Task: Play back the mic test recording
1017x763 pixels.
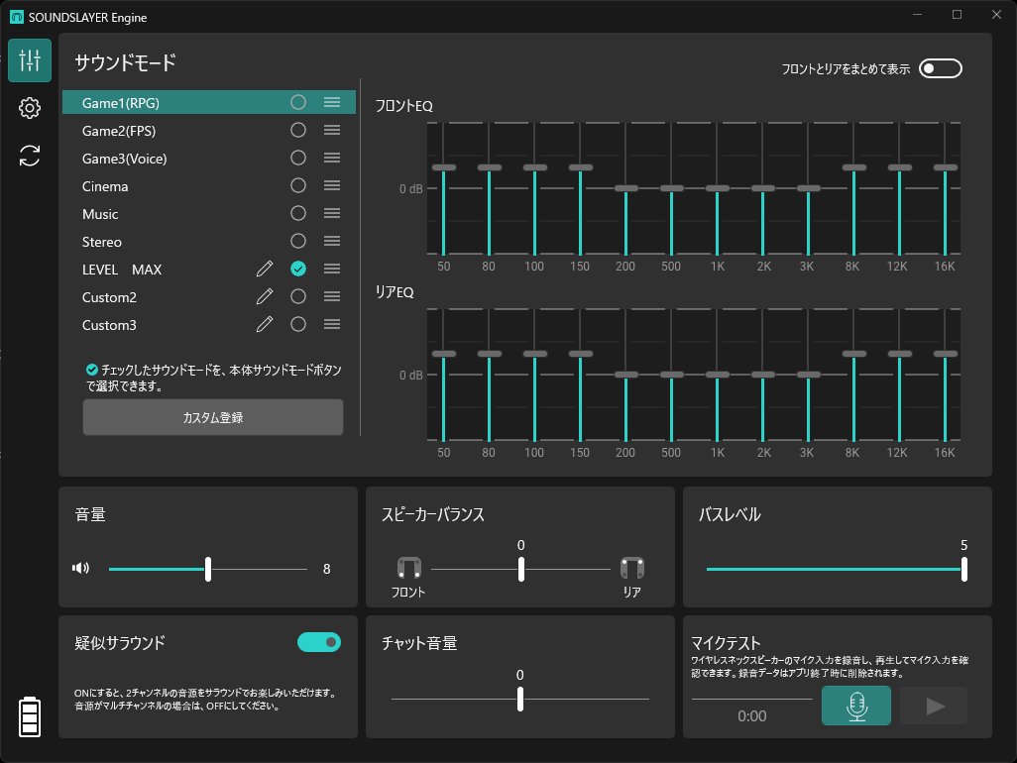Action: (934, 706)
